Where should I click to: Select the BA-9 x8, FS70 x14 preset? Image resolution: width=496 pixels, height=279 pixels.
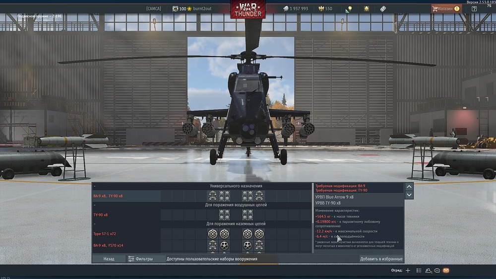click(x=108, y=246)
